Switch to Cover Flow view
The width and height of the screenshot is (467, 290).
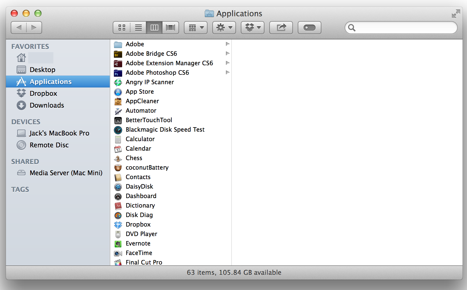(170, 28)
